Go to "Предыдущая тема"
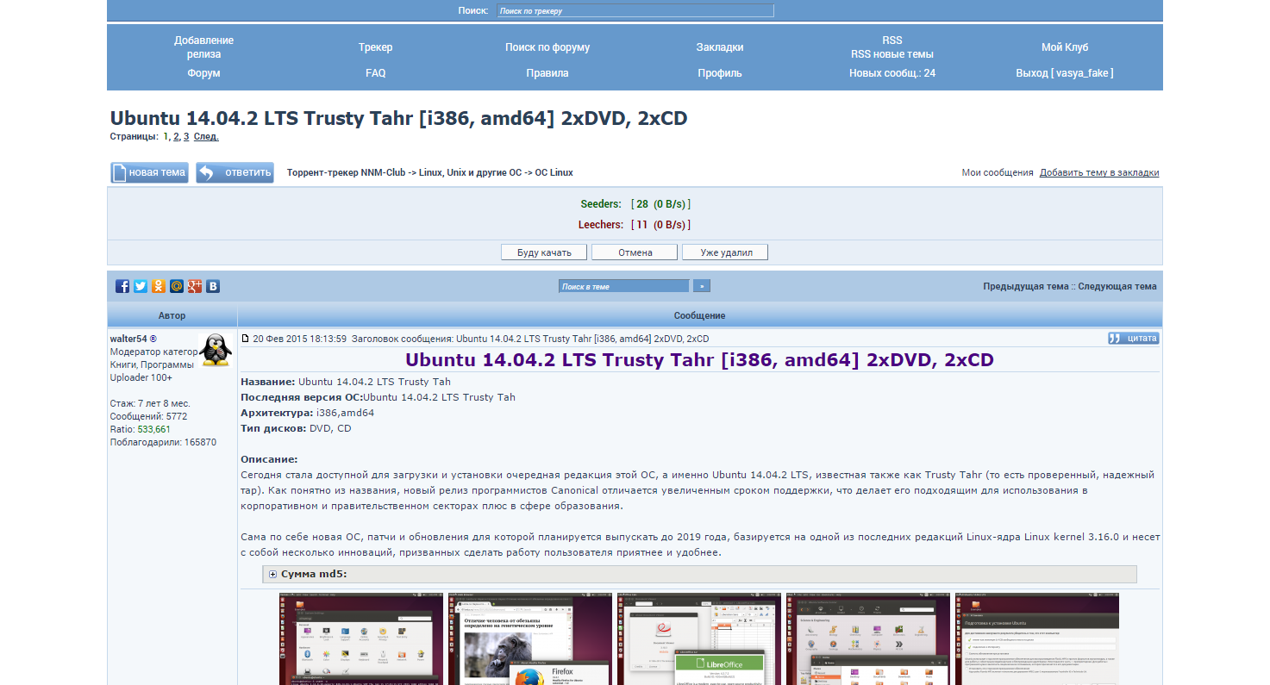Viewport: 1270px width, 685px height. (1025, 287)
